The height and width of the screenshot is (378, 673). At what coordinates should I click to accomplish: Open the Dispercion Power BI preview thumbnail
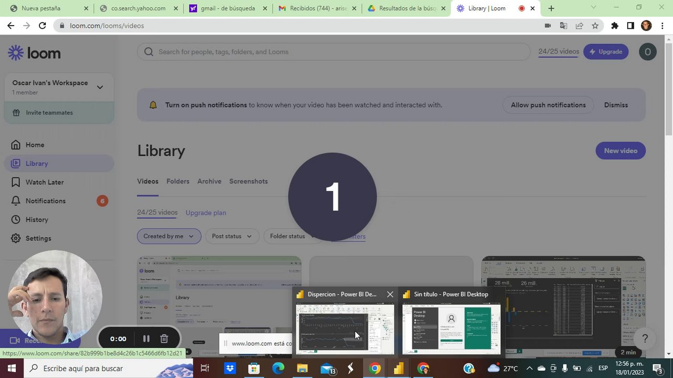click(345, 329)
